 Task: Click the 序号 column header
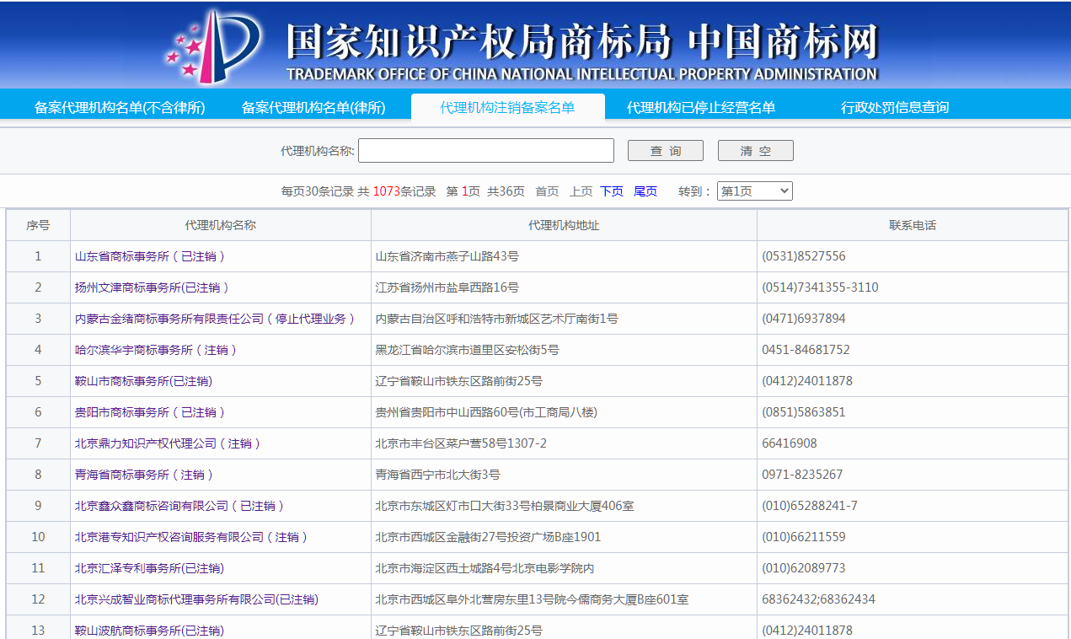point(38,225)
